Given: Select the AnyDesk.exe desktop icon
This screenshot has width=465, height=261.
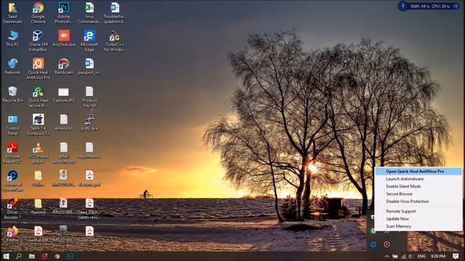Looking at the screenshot, I should click(63, 38).
